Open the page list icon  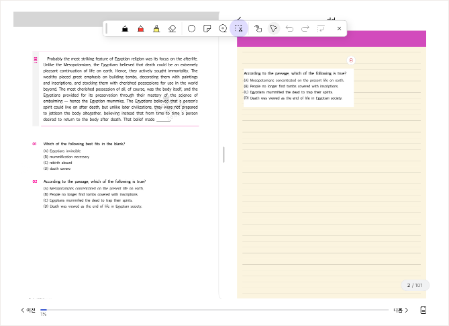(x=423, y=310)
